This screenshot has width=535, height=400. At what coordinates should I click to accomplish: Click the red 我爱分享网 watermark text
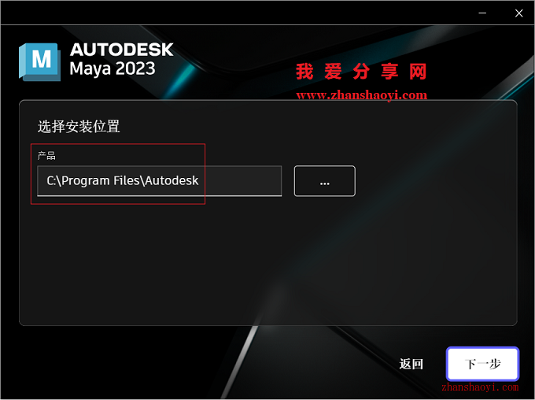point(361,72)
